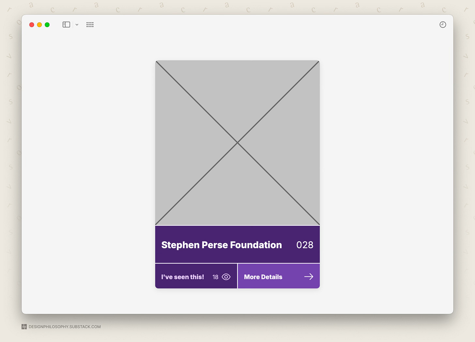Minimize the window with the yellow button
The width and height of the screenshot is (475, 342).
click(x=39, y=25)
